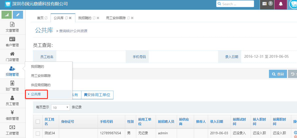Click the green signal bars shortcut icon
The width and height of the screenshot is (297, 138).
(x=7, y=15)
